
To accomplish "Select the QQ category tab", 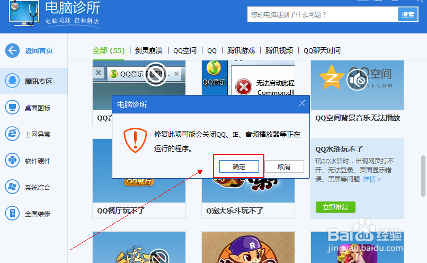I will click(x=212, y=51).
